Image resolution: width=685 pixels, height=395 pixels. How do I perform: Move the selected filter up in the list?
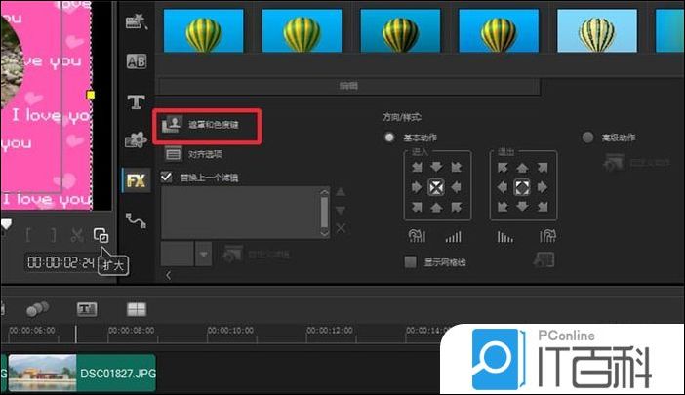[341, 191]
